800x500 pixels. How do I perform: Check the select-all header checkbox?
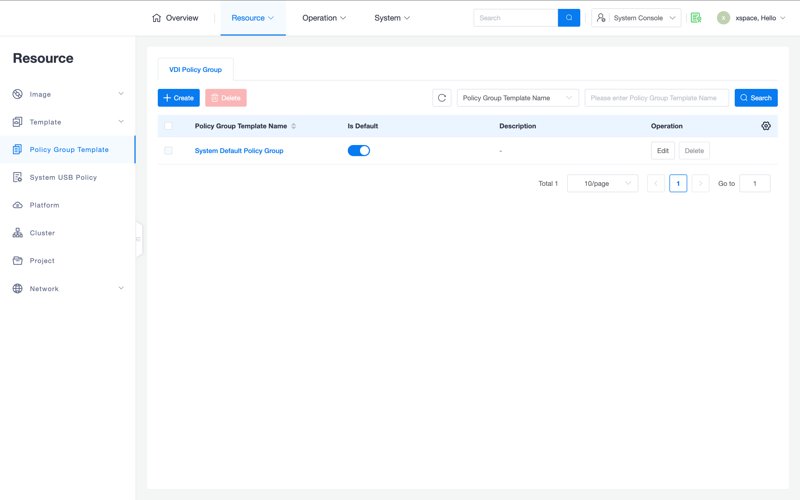click(x=168, y=126)
